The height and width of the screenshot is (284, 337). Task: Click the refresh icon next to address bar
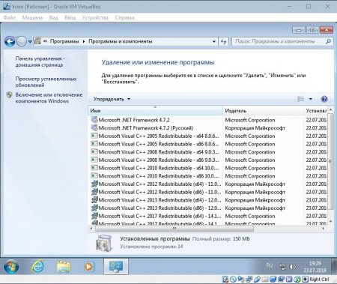coord(224,41)
